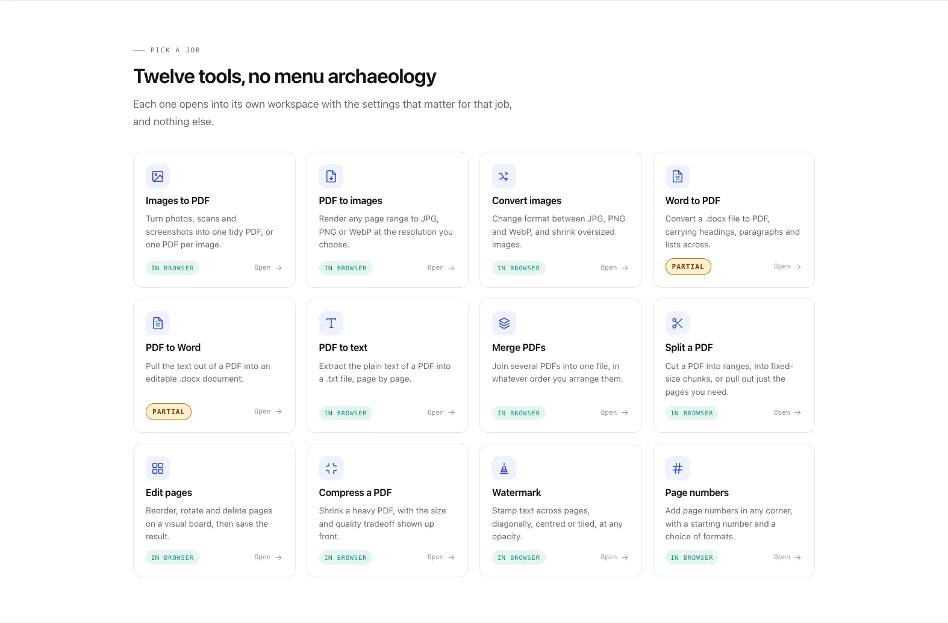Click the PARTIAL badge on Word to PDF
The height and width of the screenshot is (623, 948).
688,267
